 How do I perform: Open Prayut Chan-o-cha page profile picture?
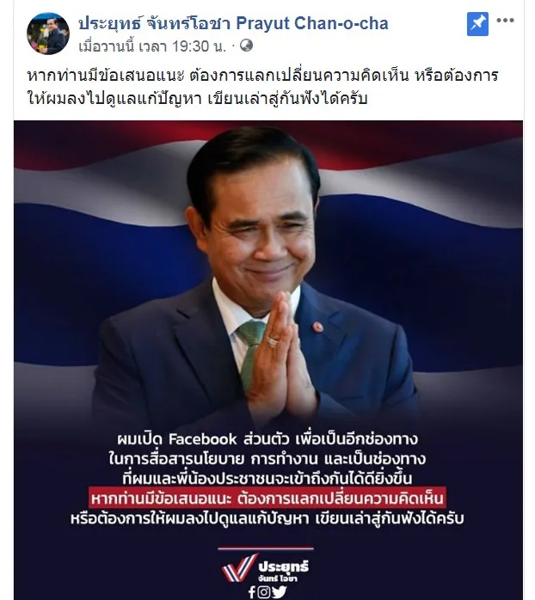[x=48, y=34]
